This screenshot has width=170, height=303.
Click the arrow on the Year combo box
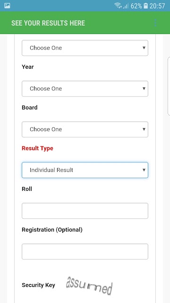click(x=144, y=89)
